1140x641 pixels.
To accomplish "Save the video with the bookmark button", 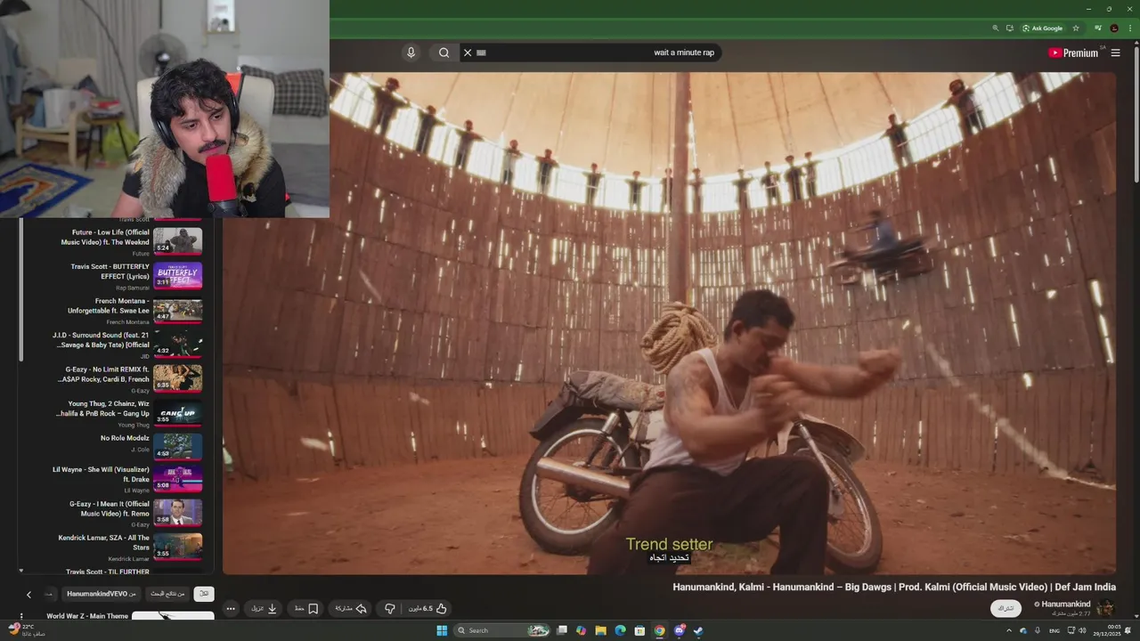I will [x=305, y=609].
